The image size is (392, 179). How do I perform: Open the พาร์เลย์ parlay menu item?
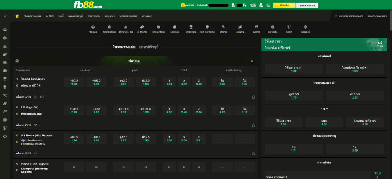tap(147, 16)
